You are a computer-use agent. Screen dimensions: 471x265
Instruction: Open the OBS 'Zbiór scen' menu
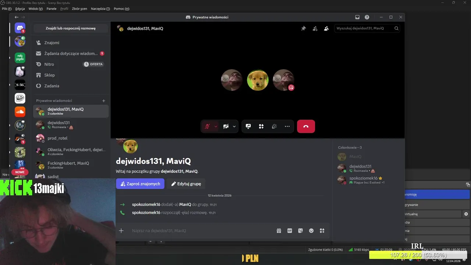80,9
